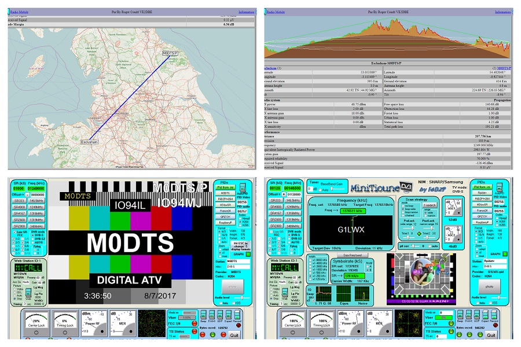Click the Timing Lock meter in G1LWX window
Image resolution: width=521 pixels, height=347 pixels.
(322, 323)
